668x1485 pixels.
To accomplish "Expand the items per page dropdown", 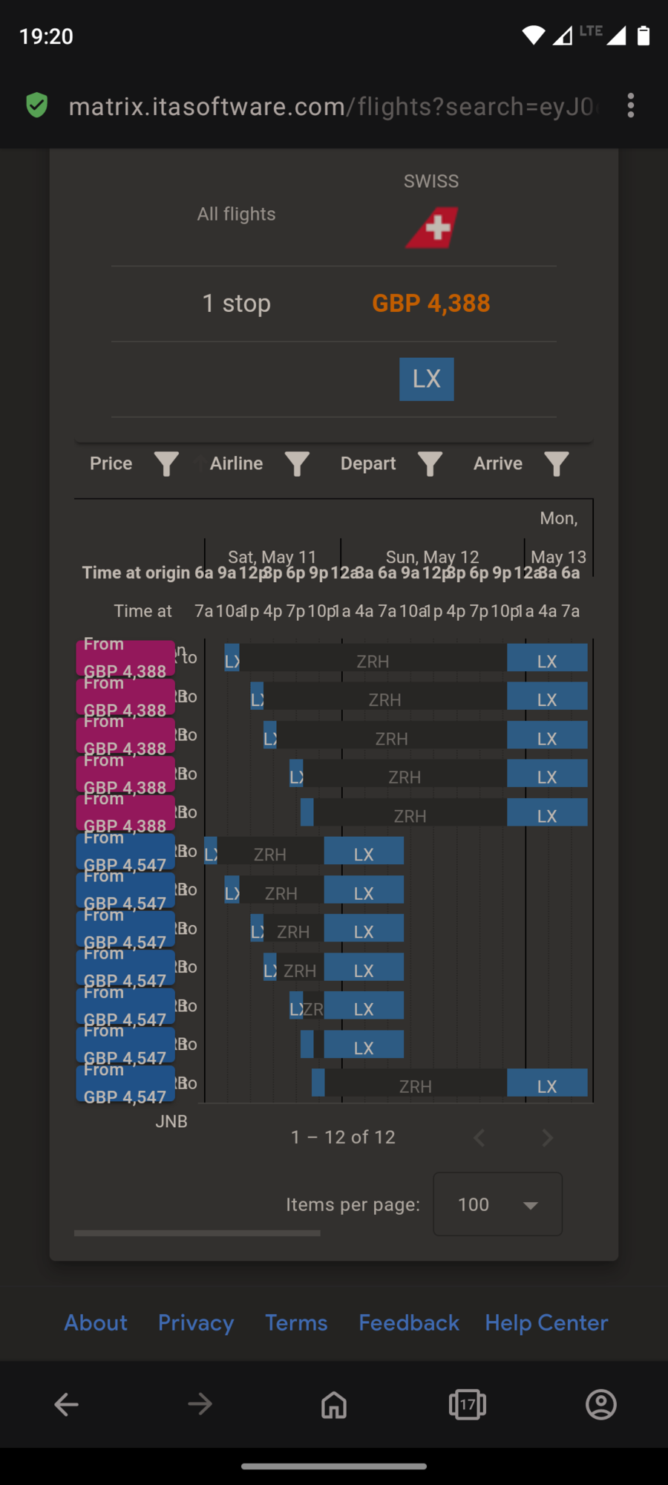I will [497, 1204].
